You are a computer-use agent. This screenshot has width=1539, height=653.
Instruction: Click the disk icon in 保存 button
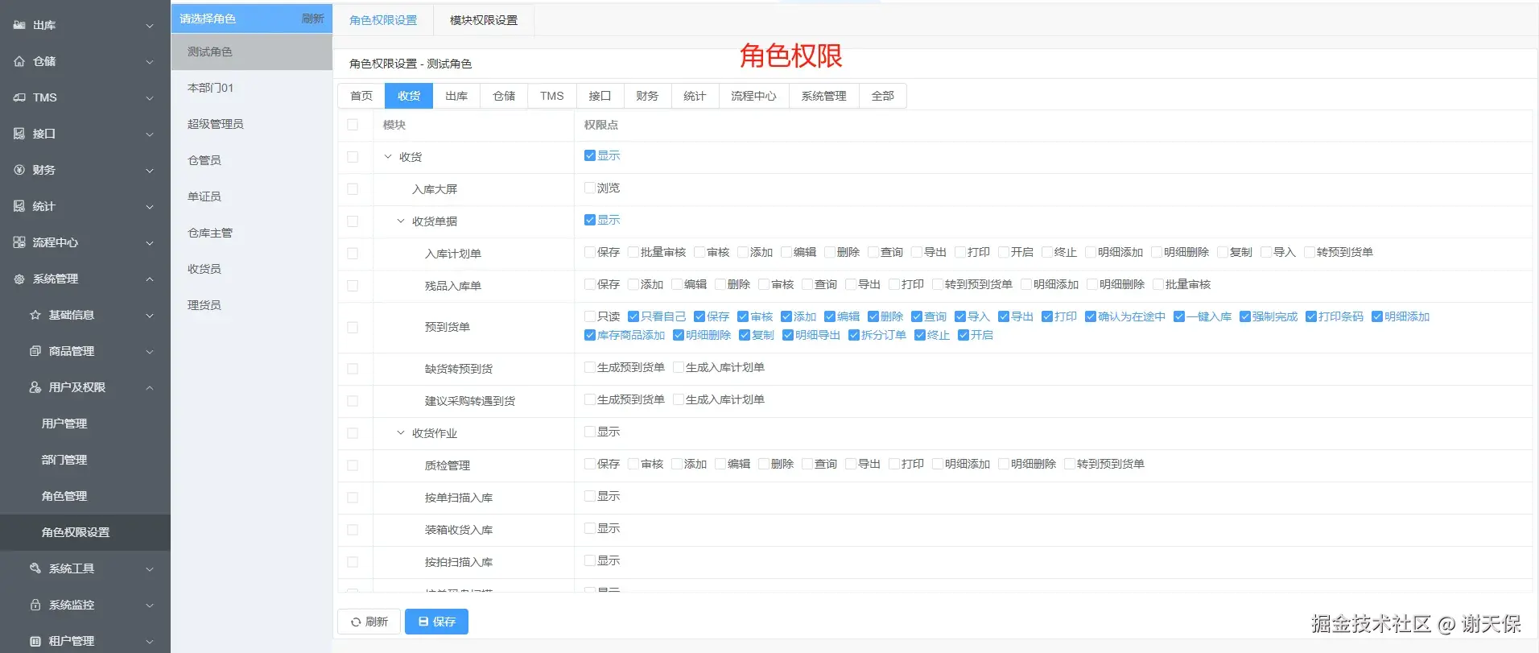pos(423,622)
